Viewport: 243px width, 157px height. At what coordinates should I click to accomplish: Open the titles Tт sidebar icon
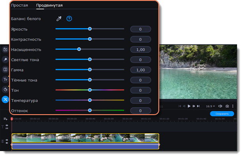tap(5, 79)
